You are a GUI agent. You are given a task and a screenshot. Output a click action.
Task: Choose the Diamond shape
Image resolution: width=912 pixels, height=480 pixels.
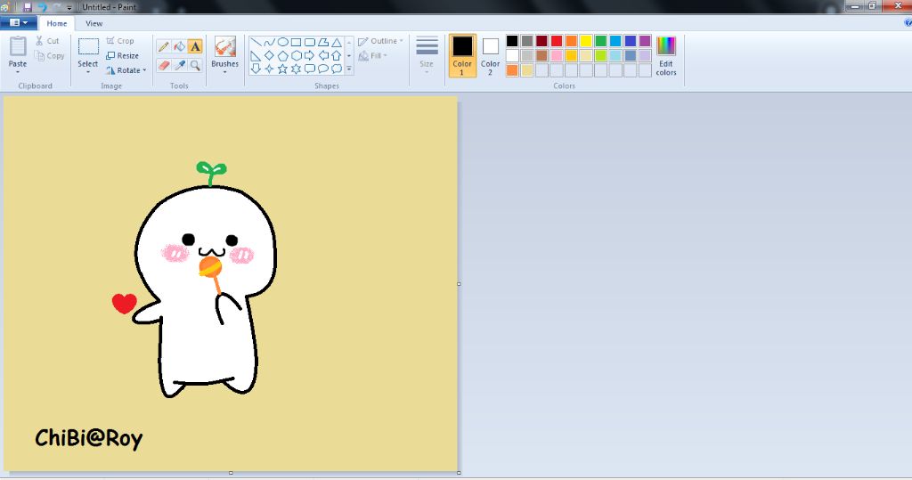pyautogui.click(x=269, y=55)
